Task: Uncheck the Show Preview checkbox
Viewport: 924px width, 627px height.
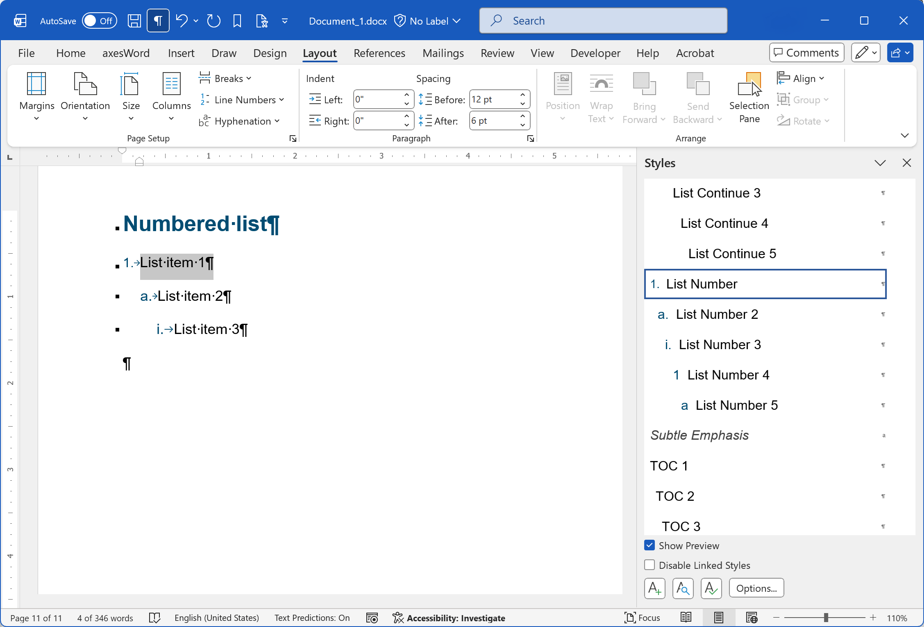Action: [649, 545]
